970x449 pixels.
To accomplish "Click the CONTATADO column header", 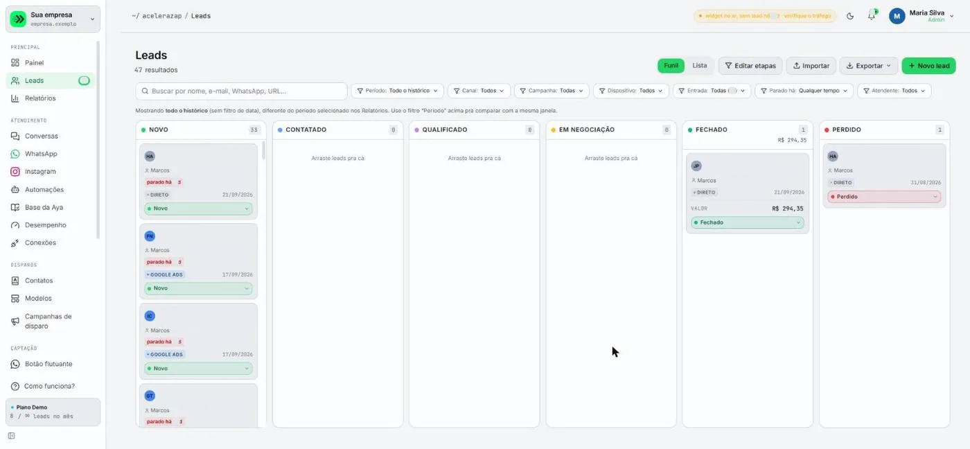I will pyautogui.click(x=338, y=130).
